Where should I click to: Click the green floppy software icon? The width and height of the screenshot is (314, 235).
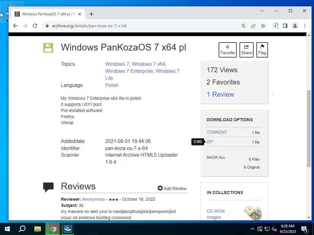click(x=48, y=48)
